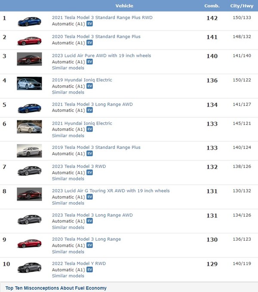Viewport: 258px width, 292px height.
Task: Click EV badge for 2020 Tesla Model 3 Long Range
Action: click(x=89, y=245)
